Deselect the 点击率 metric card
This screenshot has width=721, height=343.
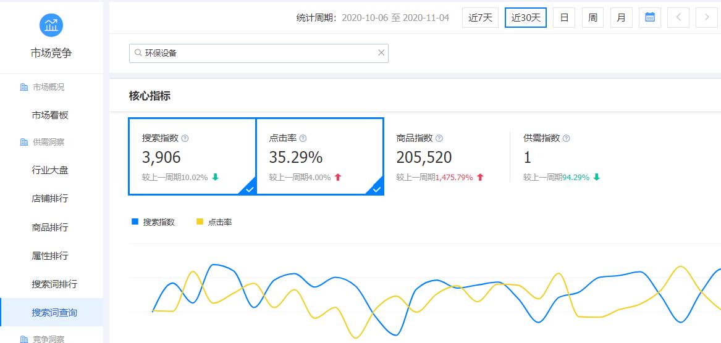[x=319, y=157]
